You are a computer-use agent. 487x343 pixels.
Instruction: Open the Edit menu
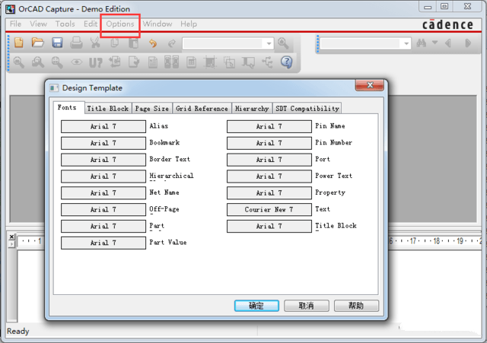tap(91, 24)
